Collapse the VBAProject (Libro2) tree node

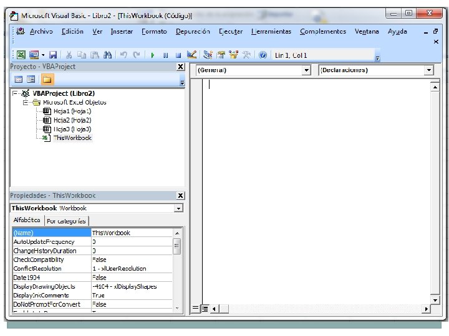(15, 93)
